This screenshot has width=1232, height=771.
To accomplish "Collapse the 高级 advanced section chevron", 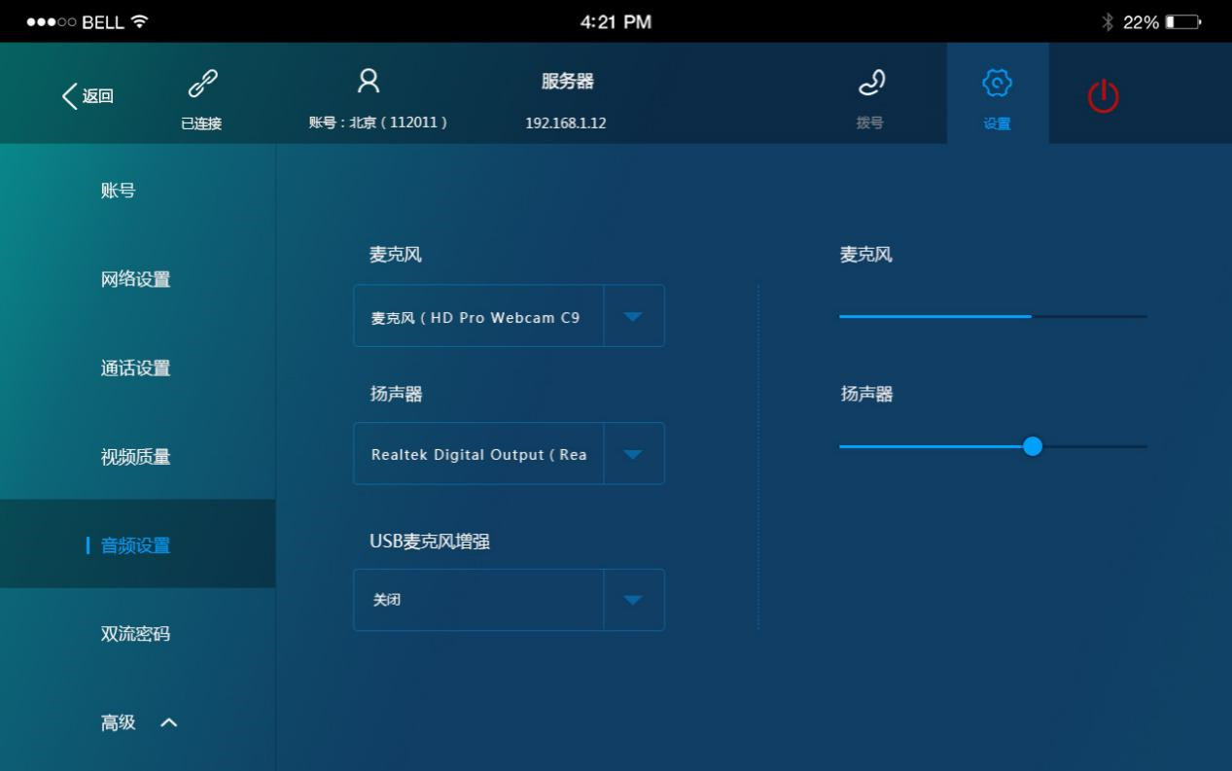I will click(x=168, y=722).
